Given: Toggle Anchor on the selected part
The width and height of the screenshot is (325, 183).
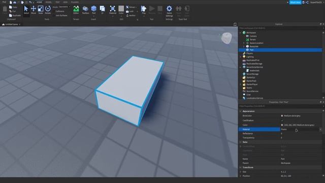Looking at the screenshot, I should pos(131,15).
